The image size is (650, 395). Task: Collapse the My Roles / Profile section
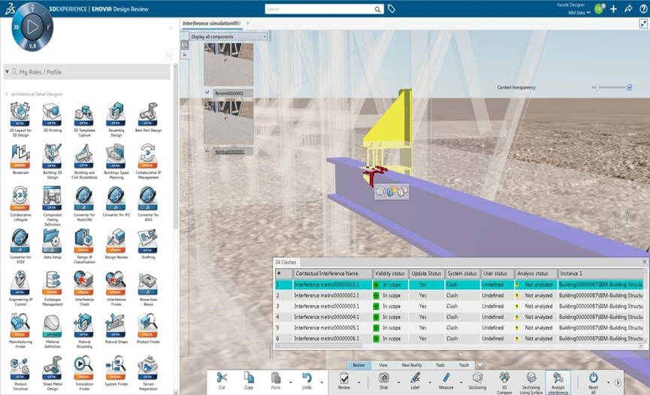(7, 71)
